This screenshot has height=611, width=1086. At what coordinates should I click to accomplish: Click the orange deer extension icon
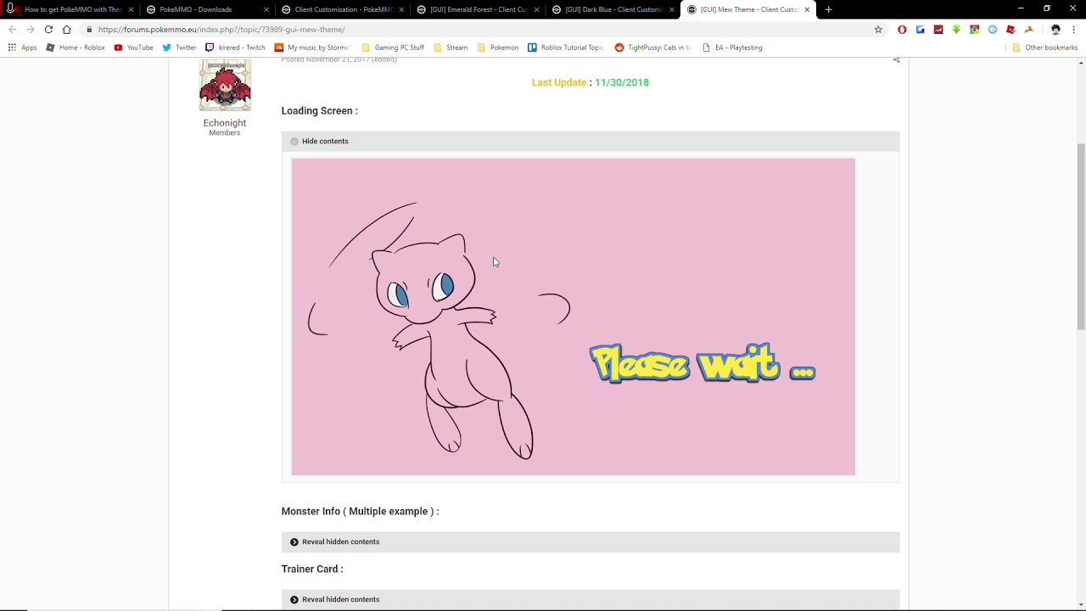(1029, 30)
